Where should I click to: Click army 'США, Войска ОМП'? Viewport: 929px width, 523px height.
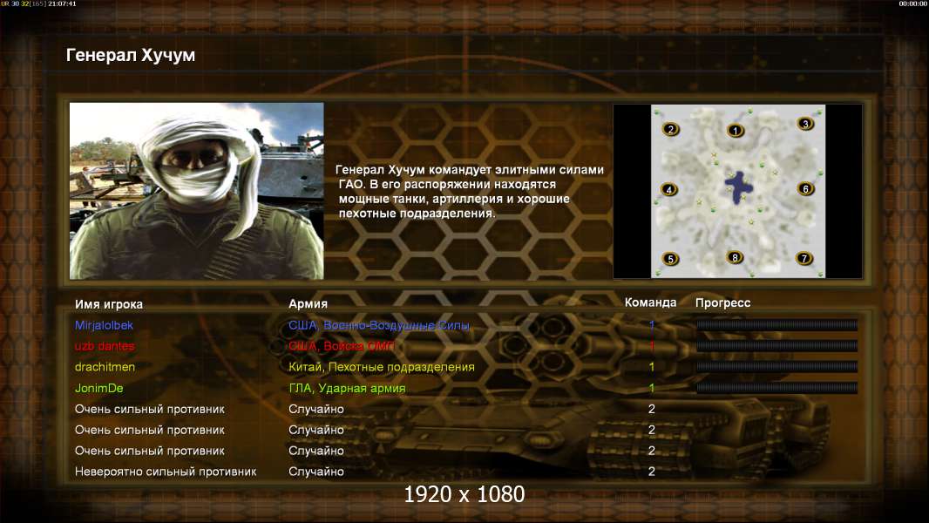click(342, 346)
